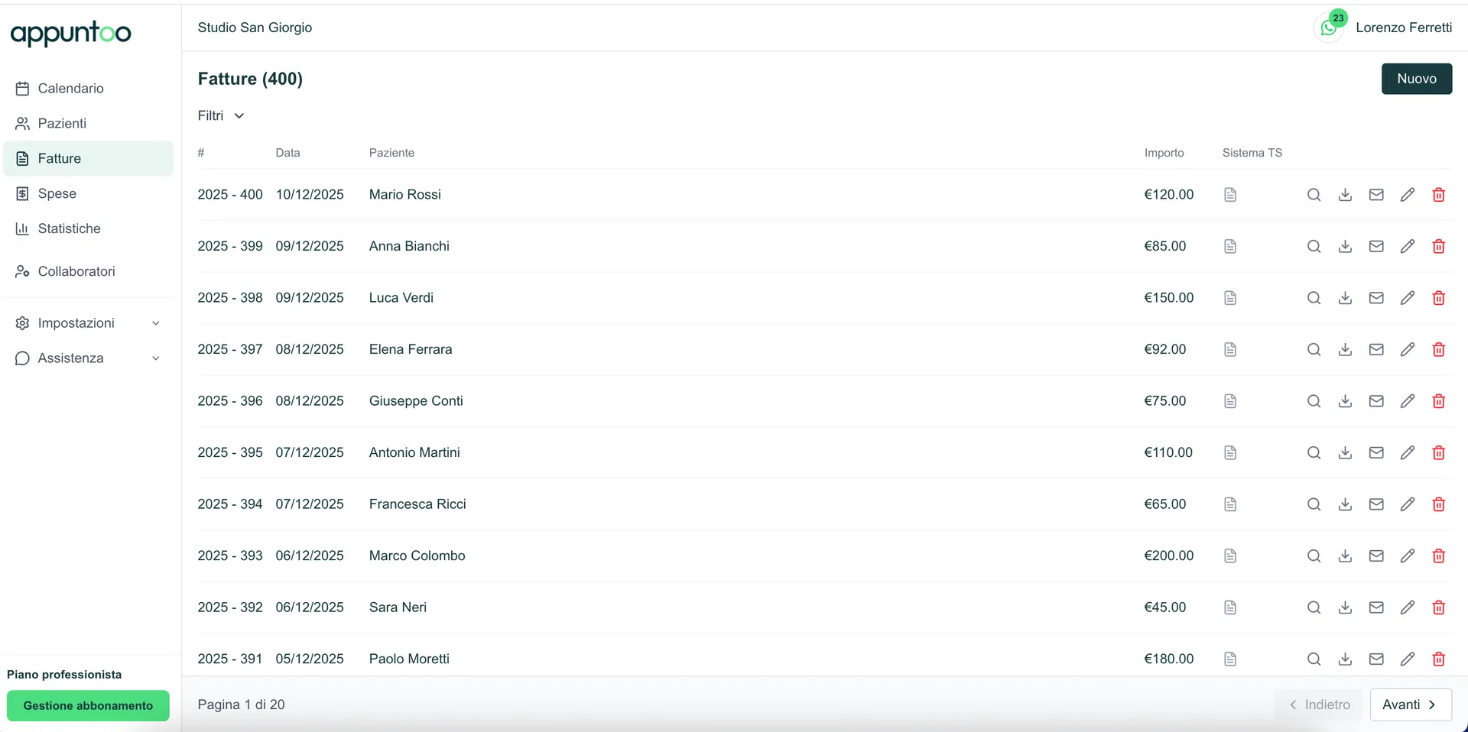The width and height of the screenshot is (1468, 732).
Task: Delete Francesca Ricci's invoice
Action: point(1438,504)
